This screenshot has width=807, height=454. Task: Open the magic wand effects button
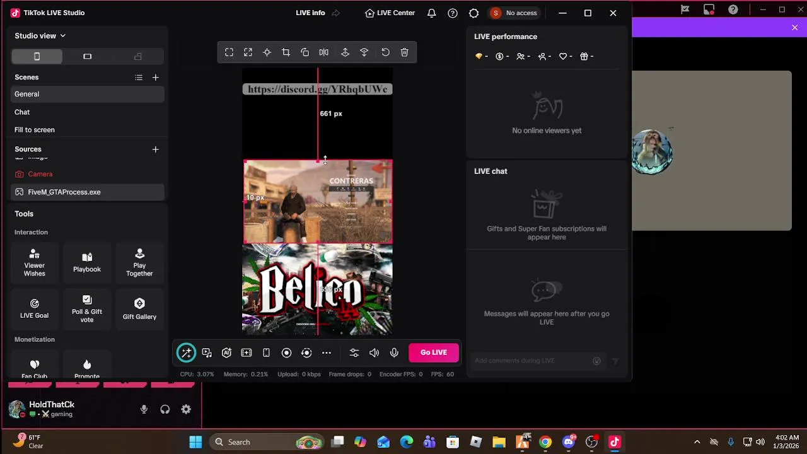pos(186,352)
